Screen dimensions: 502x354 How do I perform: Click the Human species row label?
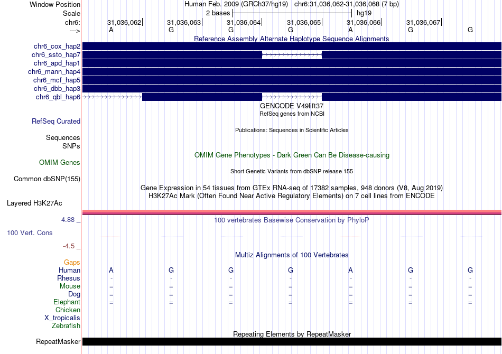pos(69,270)
